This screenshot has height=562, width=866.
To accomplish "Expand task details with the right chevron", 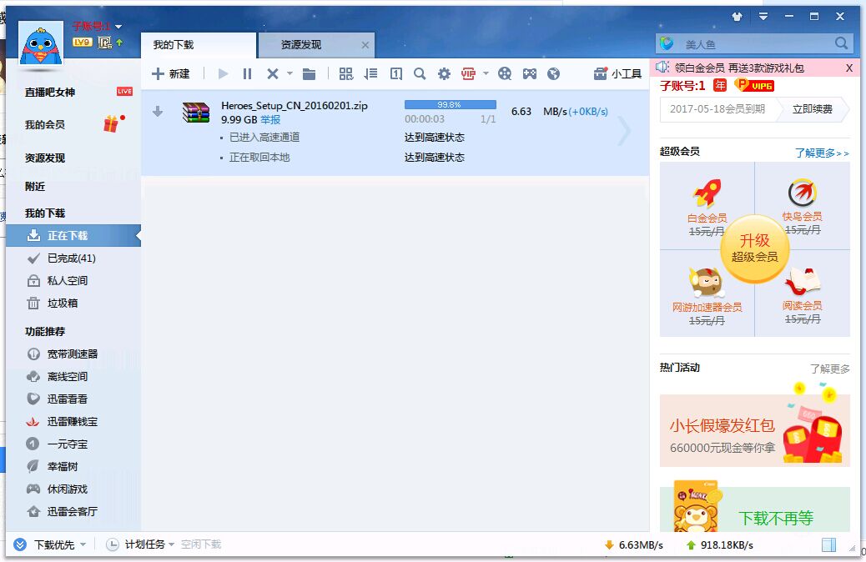I will pos(625,132).
